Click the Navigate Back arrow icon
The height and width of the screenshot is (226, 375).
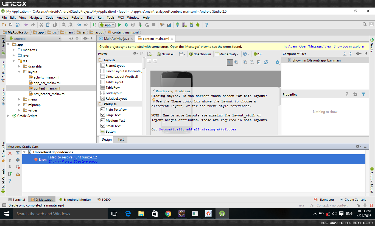click(79, 25)
